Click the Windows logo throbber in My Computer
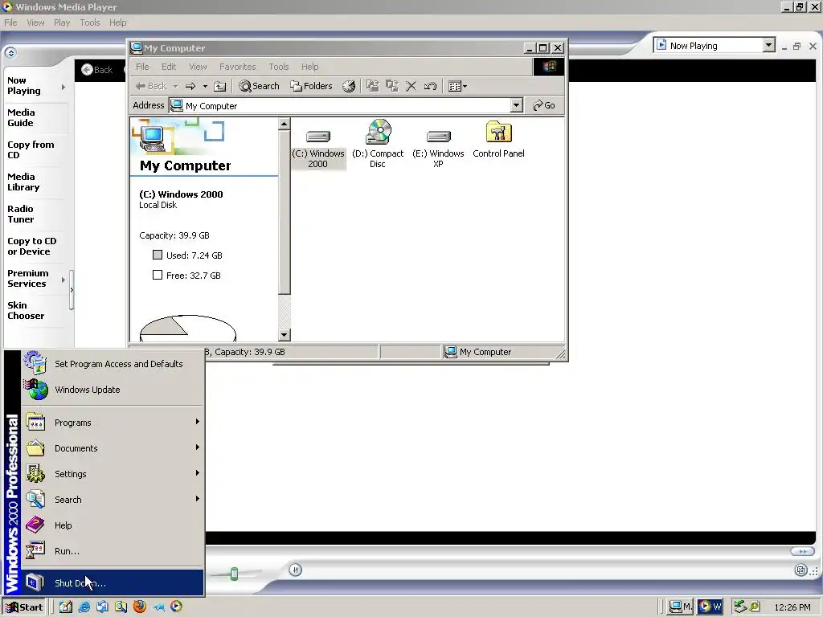Image resolution: width=823 pixels, height=617 pixels. coord(549,67)
